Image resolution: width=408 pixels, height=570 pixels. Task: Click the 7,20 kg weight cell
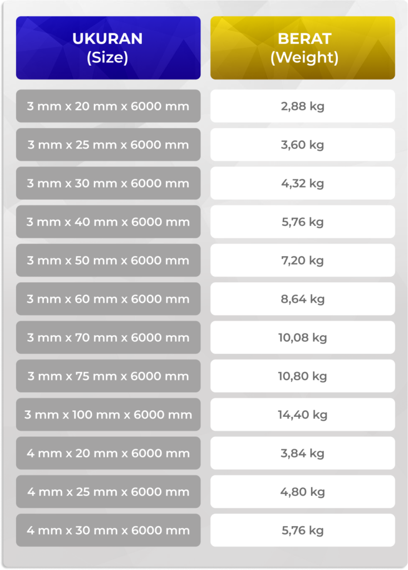click(302, 261)
